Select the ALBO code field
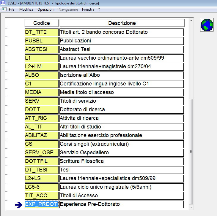 [42, 75]
